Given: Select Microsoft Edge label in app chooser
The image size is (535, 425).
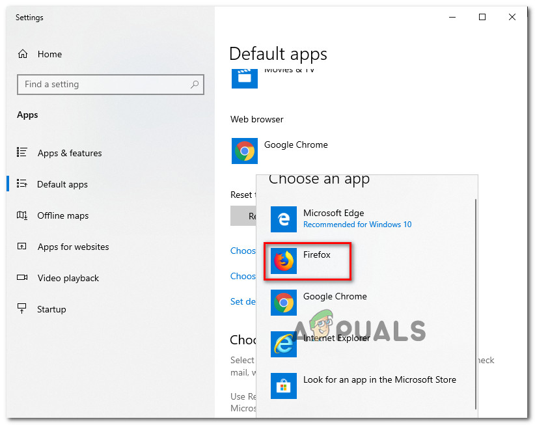Looking at the screenshot, I should pyautogui.click(x=334, y=213).
